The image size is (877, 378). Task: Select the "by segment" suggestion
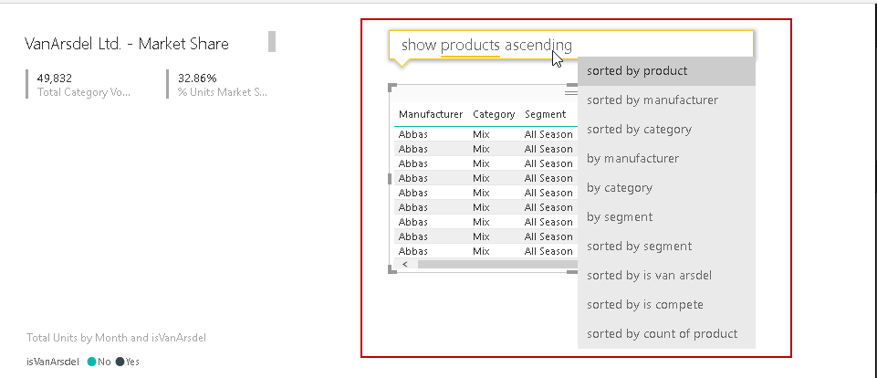tap(620, 216)
